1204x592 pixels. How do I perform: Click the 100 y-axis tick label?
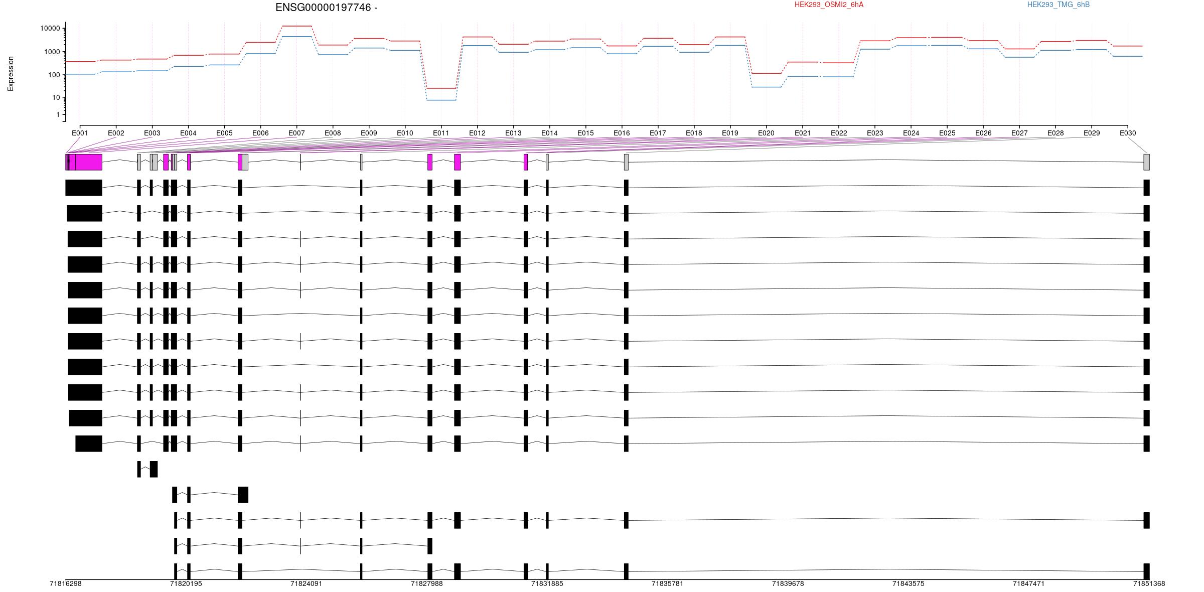point(54,75)
